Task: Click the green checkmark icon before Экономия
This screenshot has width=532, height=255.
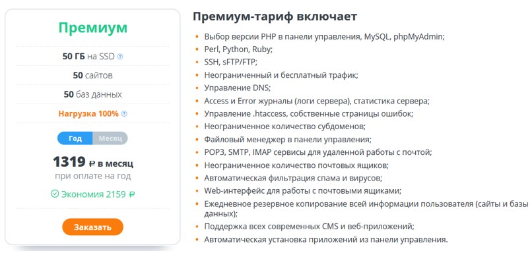Action: (x=55, y=194)
